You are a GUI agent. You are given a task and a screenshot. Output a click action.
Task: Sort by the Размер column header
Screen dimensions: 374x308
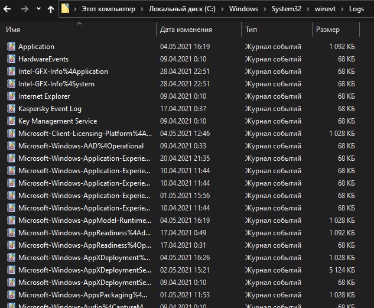[x=327, y=30]
